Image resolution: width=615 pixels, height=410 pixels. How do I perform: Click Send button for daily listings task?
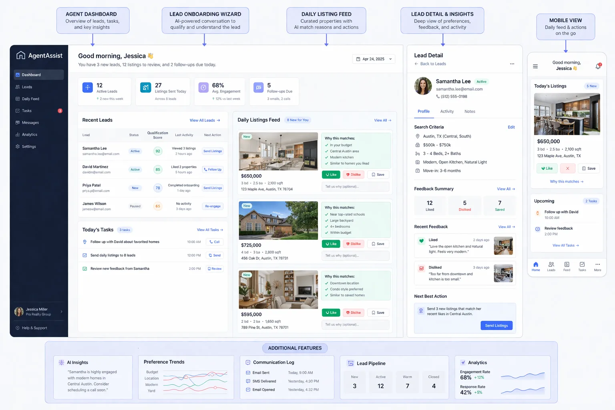pos(215,255)
